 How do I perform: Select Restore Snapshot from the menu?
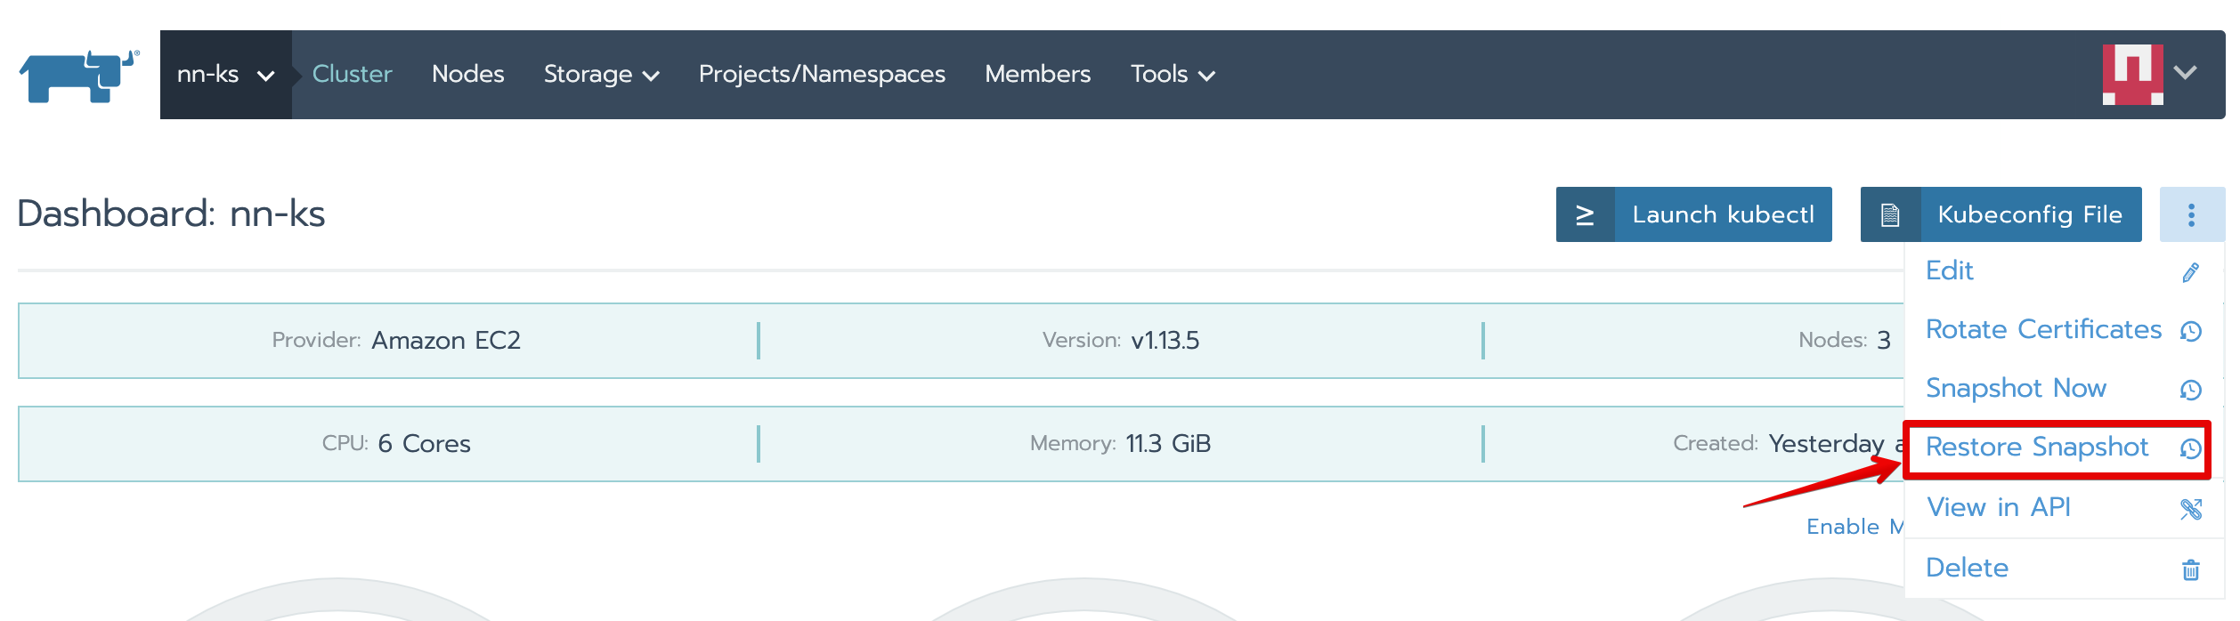click(2036, 448)
